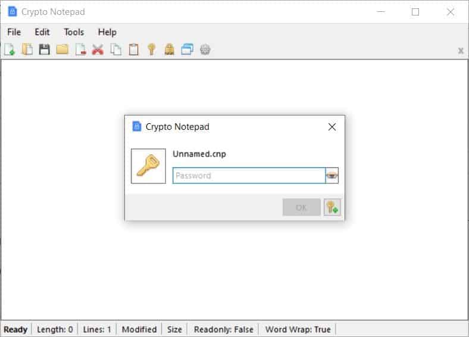Open the Tools menu
Viewport: 469px width, 337px height.
click(74, 32)
